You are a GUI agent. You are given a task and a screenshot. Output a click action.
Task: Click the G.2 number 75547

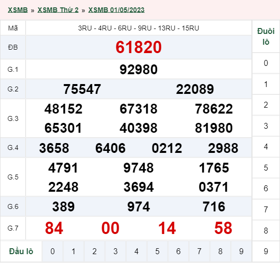point(82,89)
